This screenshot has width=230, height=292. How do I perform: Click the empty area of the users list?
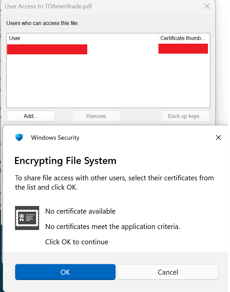tap(108, 81)
